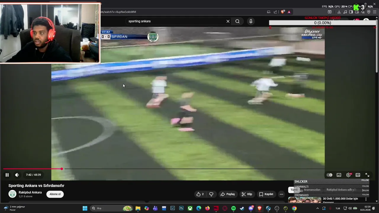Click the browser address bar URL

(118, 12)
